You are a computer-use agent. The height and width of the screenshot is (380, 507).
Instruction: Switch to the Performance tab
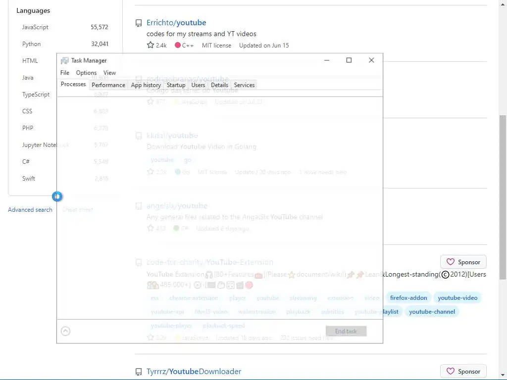(x=108, y=85)
